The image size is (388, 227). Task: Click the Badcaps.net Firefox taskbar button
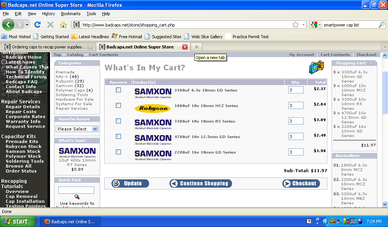point(70,222)
